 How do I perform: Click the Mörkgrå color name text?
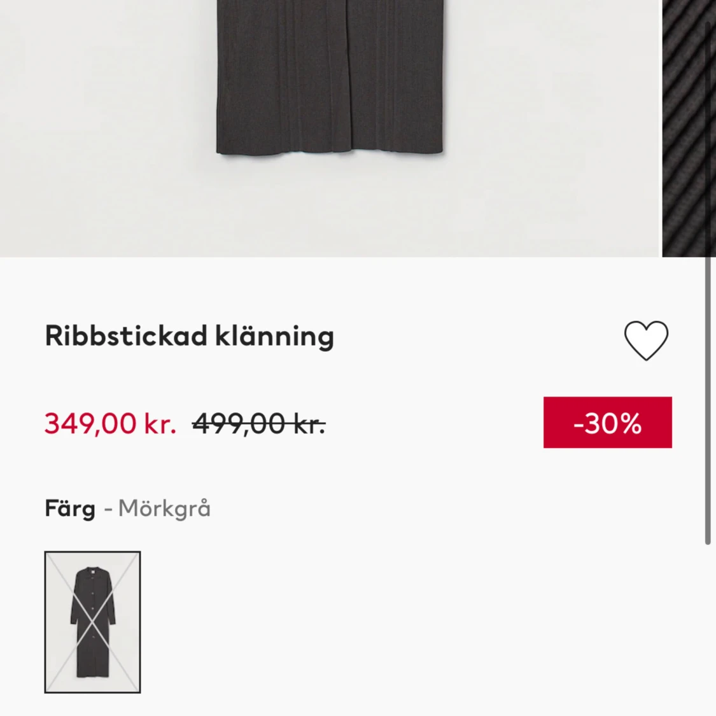pos(164,509)
